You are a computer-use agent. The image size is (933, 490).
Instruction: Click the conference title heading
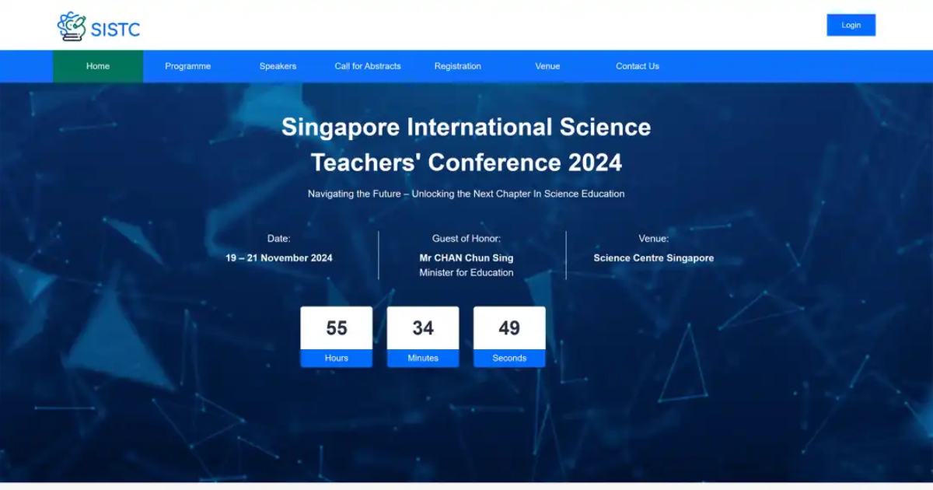tap(466, 145)
